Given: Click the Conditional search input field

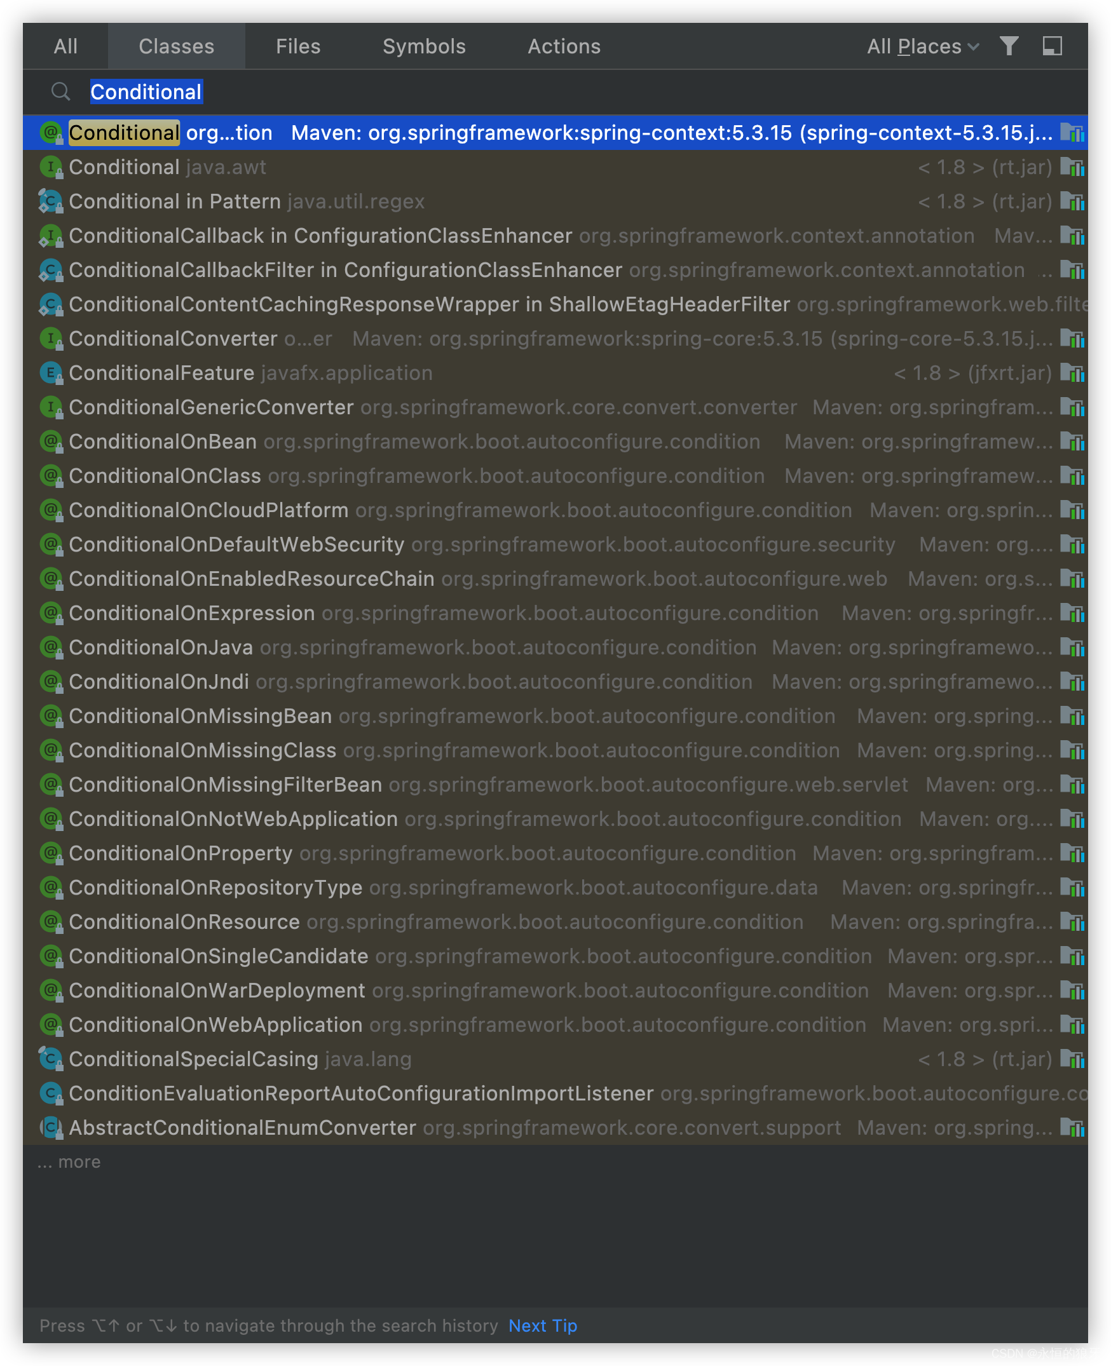Looking at the screenshot, I should [555, 91].
